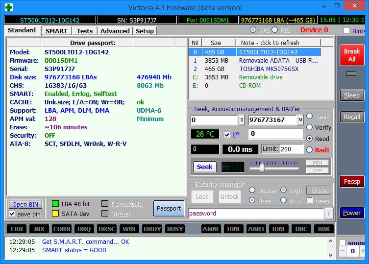Click the F button next to password field
369x264 pixels.
tap(329, 214)
